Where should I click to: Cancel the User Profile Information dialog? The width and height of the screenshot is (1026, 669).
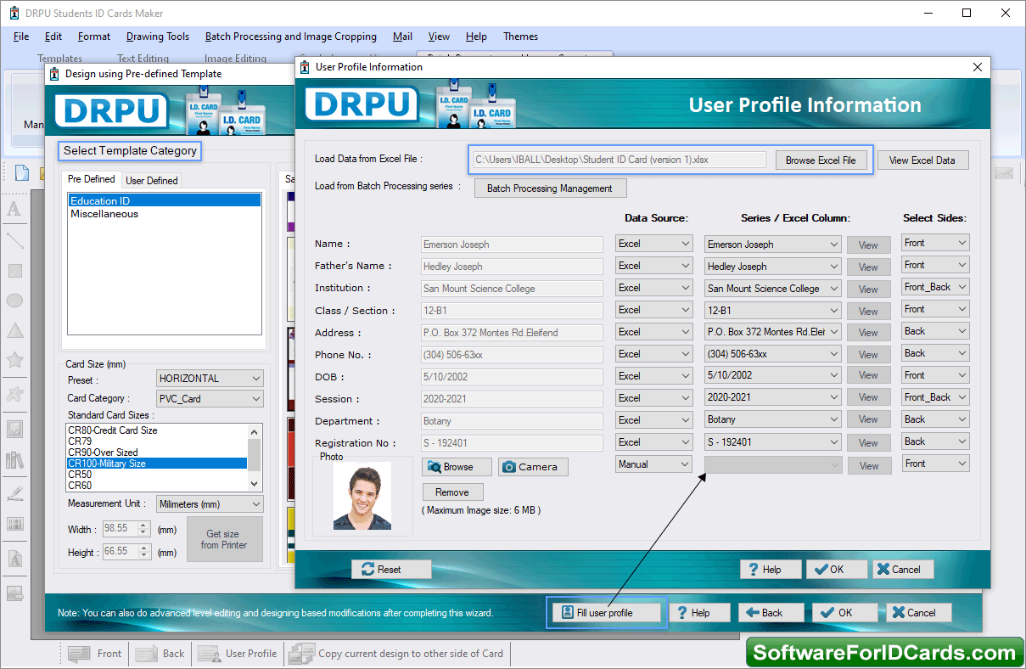[x=903, y=570]
